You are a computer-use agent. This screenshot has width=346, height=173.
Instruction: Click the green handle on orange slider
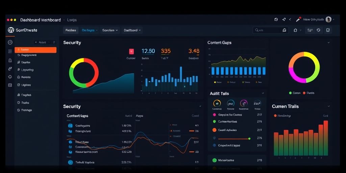[x=249, y=139]
